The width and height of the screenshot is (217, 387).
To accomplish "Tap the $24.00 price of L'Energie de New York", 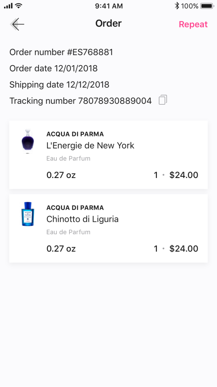I will [x=184, y=175].
